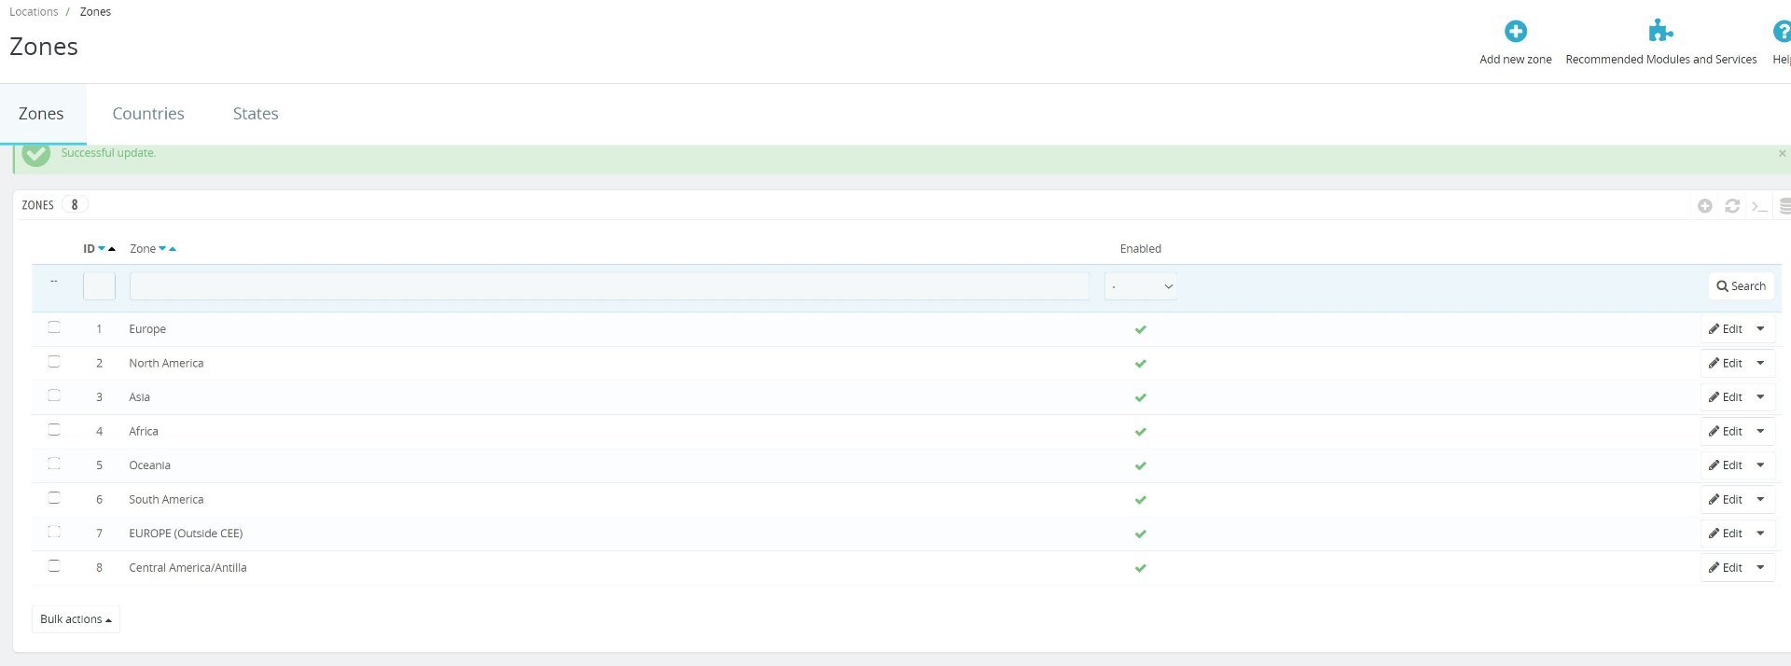Expand South America row action dropdown
Viewport: 1791px width, 666px height.
tap(1760, 499)
